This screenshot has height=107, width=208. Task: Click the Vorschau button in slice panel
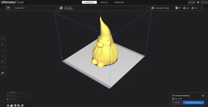[177, 103]
